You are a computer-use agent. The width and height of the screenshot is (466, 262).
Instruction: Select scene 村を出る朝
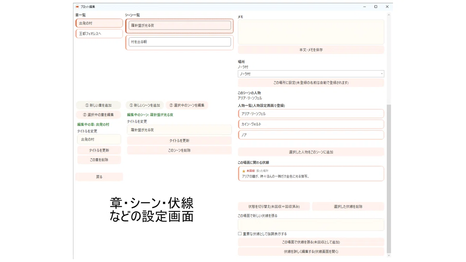tap(179, 42)
